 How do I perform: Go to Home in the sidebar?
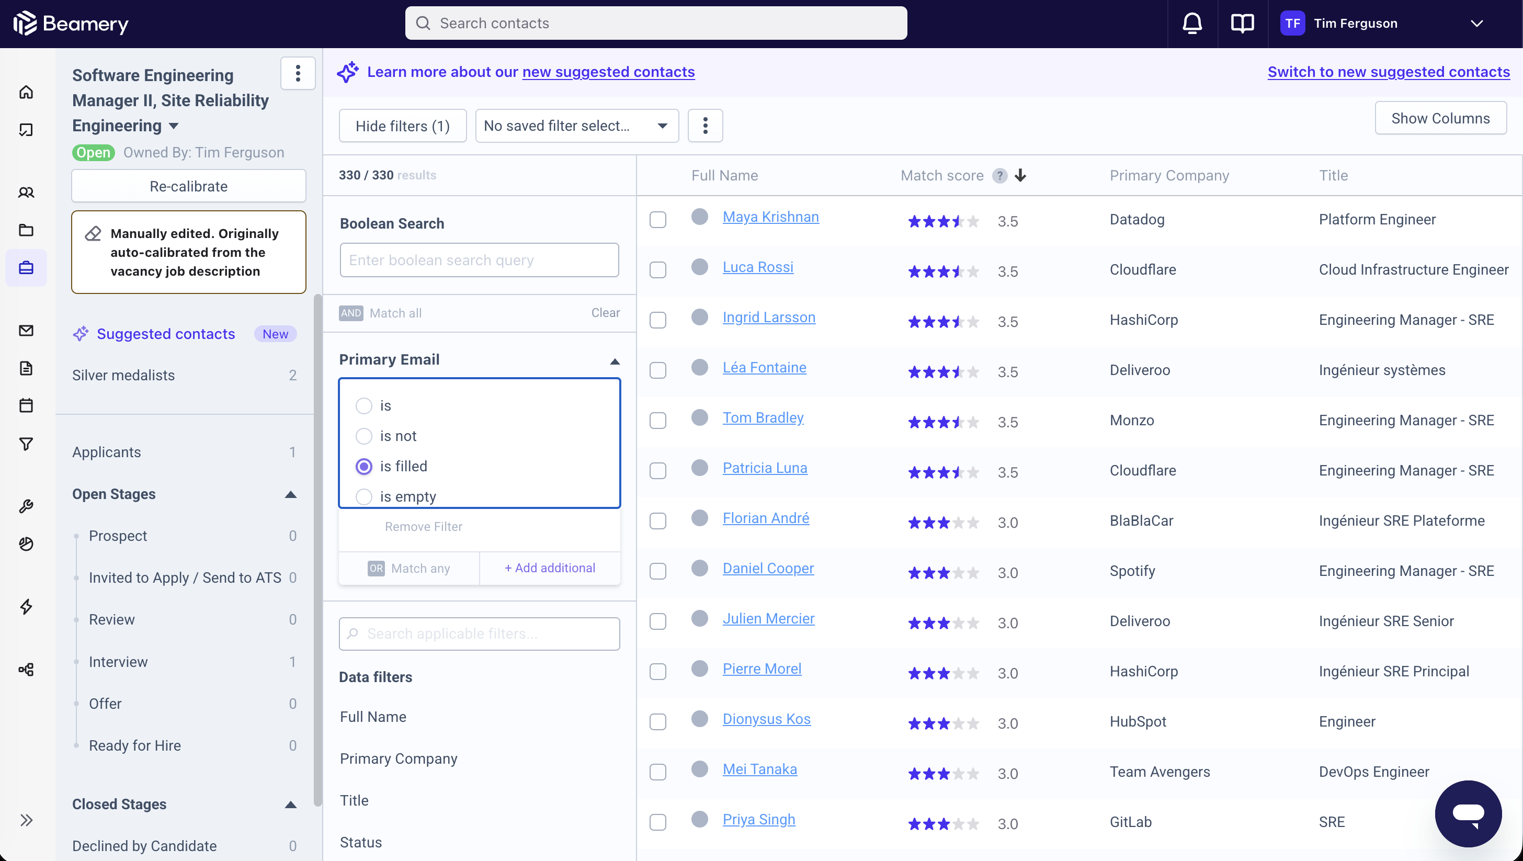[26, 92]
